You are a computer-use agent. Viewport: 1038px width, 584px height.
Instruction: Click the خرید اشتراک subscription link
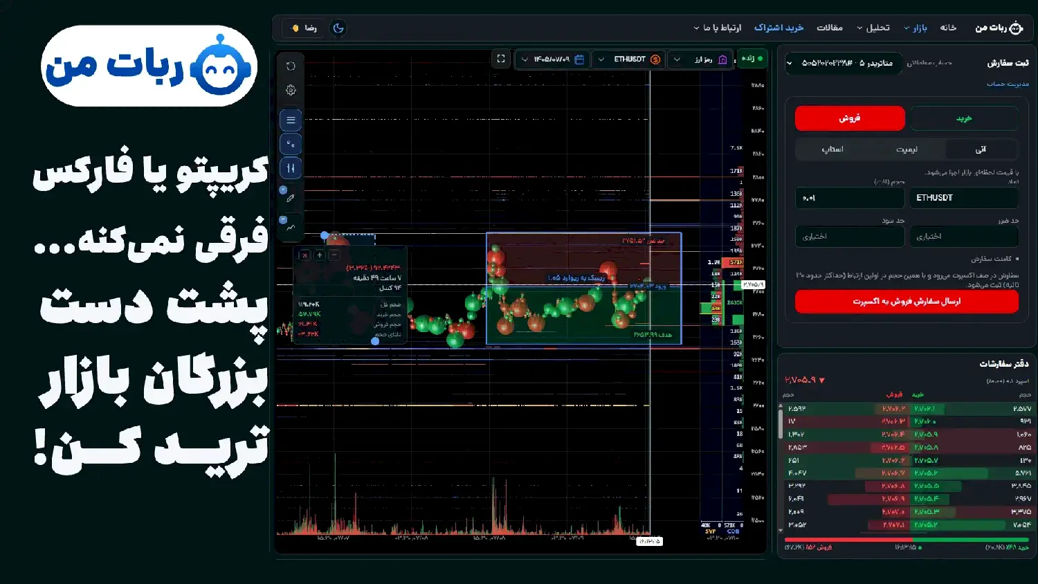[778, 28]
